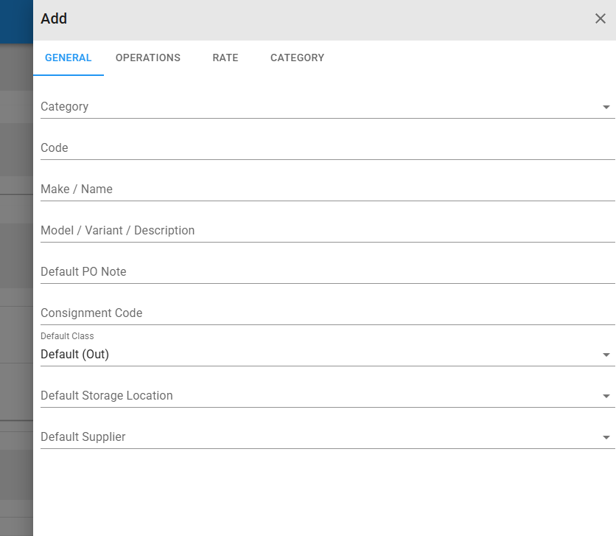Image resolution: width=616 pixels, height=536 pixels.
Task: Switch to the General tab
Action: click(x=69, y=58)
